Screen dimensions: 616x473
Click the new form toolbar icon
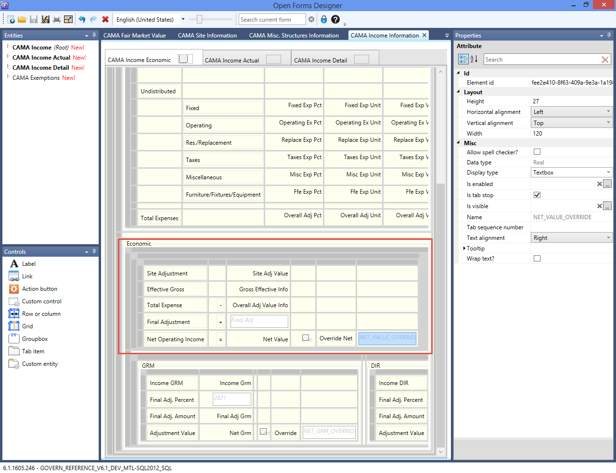coord(11,20)
